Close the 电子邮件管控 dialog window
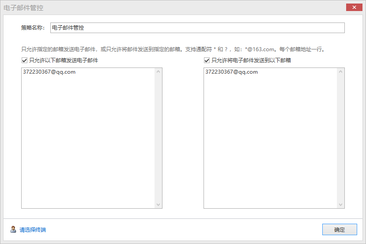 pos(354,8)
